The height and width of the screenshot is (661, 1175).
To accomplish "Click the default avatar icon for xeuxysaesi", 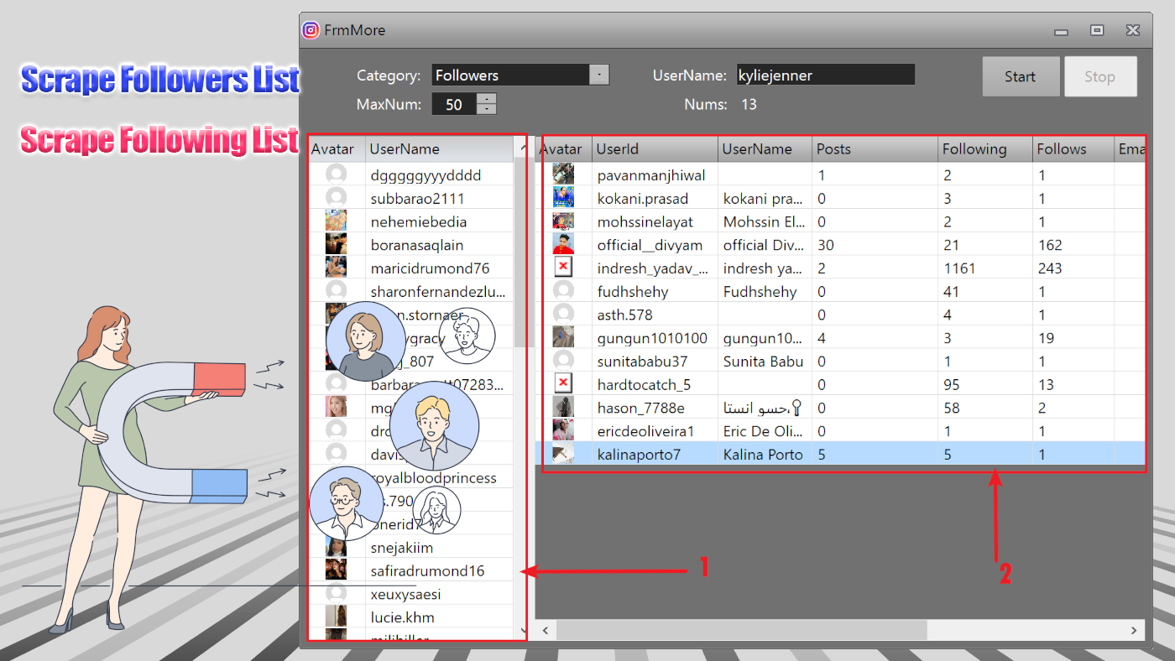I will pos(336,594).
